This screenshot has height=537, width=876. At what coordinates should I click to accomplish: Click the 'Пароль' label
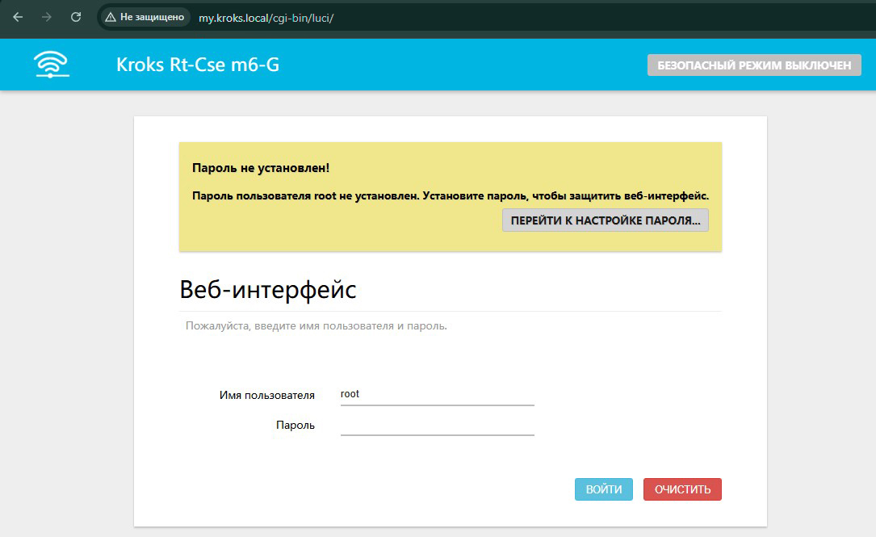(x=296, y=425)
